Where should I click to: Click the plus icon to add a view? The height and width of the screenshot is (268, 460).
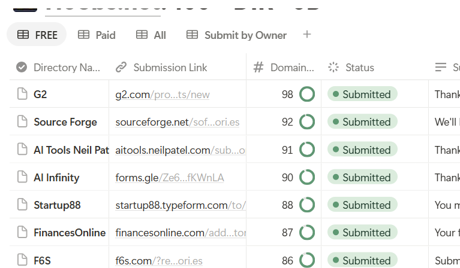pyautogui.click(x=307, y=35)
